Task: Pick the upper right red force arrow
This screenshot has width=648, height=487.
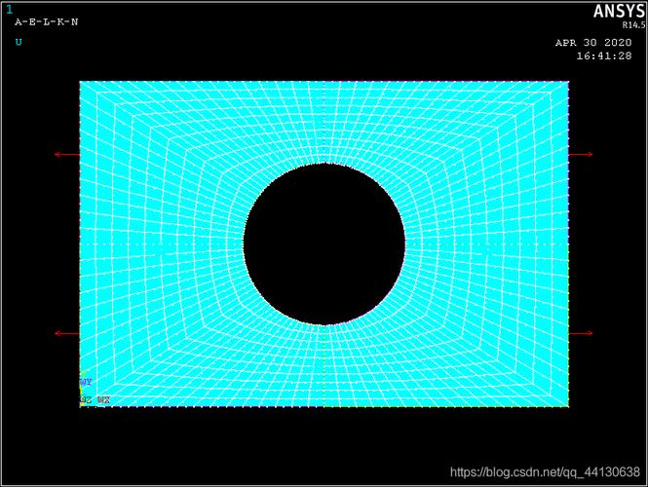Action: tap(581, 155)
